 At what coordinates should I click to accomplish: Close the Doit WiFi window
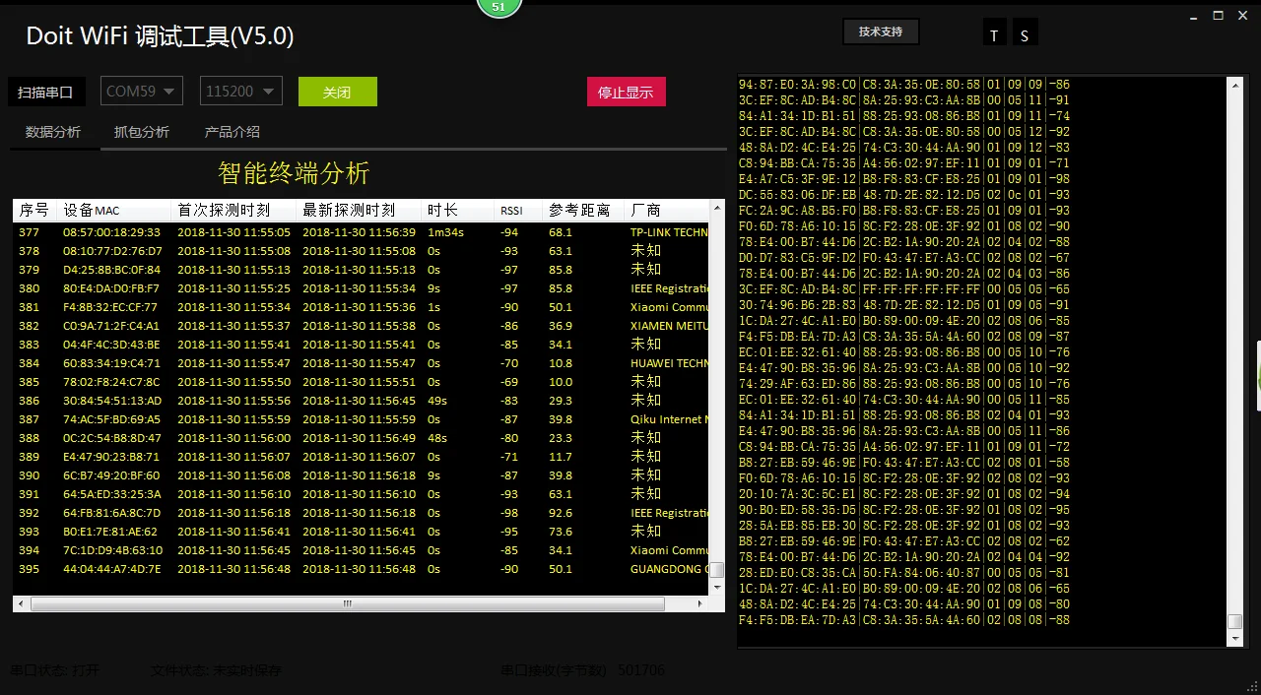click(x=1244, y=15)
